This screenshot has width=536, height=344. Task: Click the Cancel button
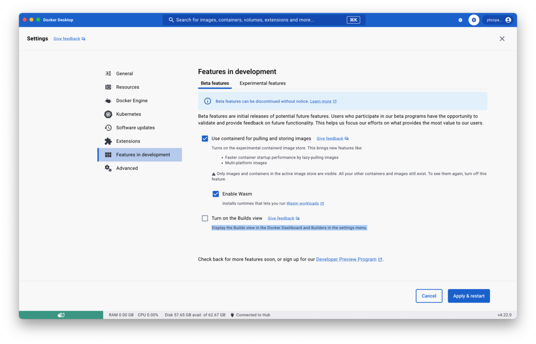click(429, 296)
